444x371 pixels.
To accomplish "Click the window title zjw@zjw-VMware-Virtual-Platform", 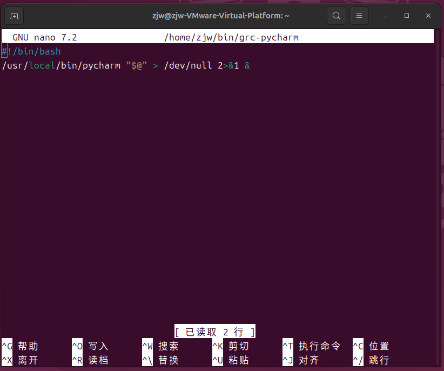I will click(x=220, y=16).
